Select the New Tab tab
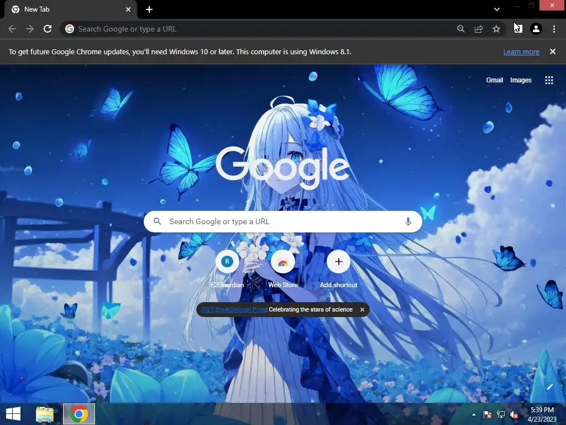Viewport: 566px width, 425px height. point(70,9)
